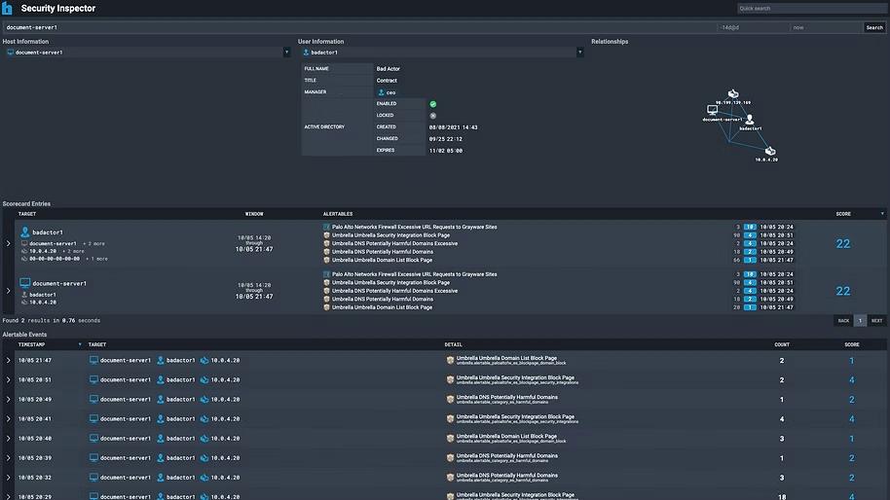The image size is (890, 500).
Task: Open the User Information dropdown arrow
Action: pos(580,53)
